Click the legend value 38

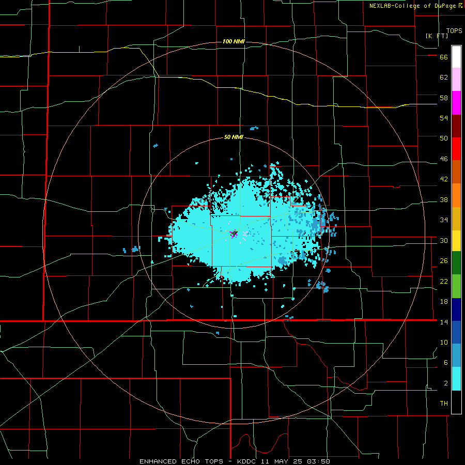pos(444,199)
